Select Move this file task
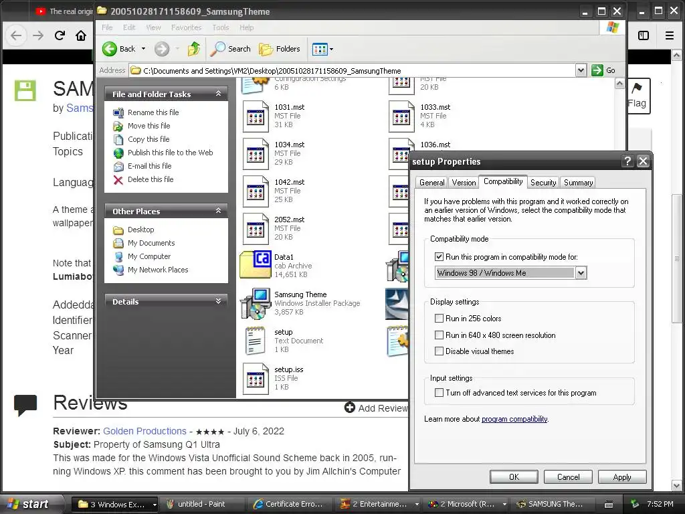The width and height of the screenshot is (685, 514). pos(149,126)
